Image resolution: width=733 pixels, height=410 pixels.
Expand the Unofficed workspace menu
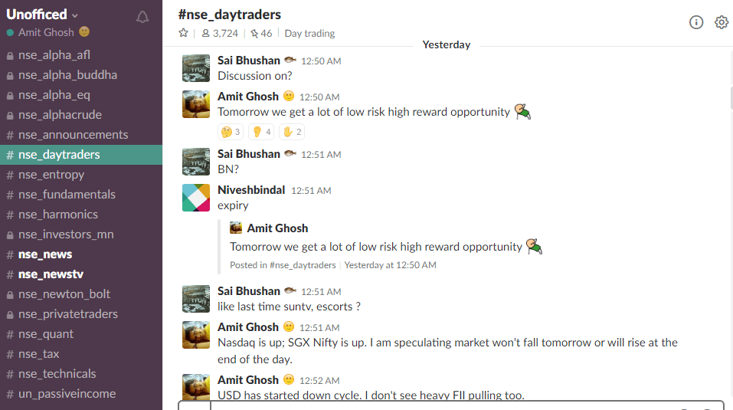point(41,15)
